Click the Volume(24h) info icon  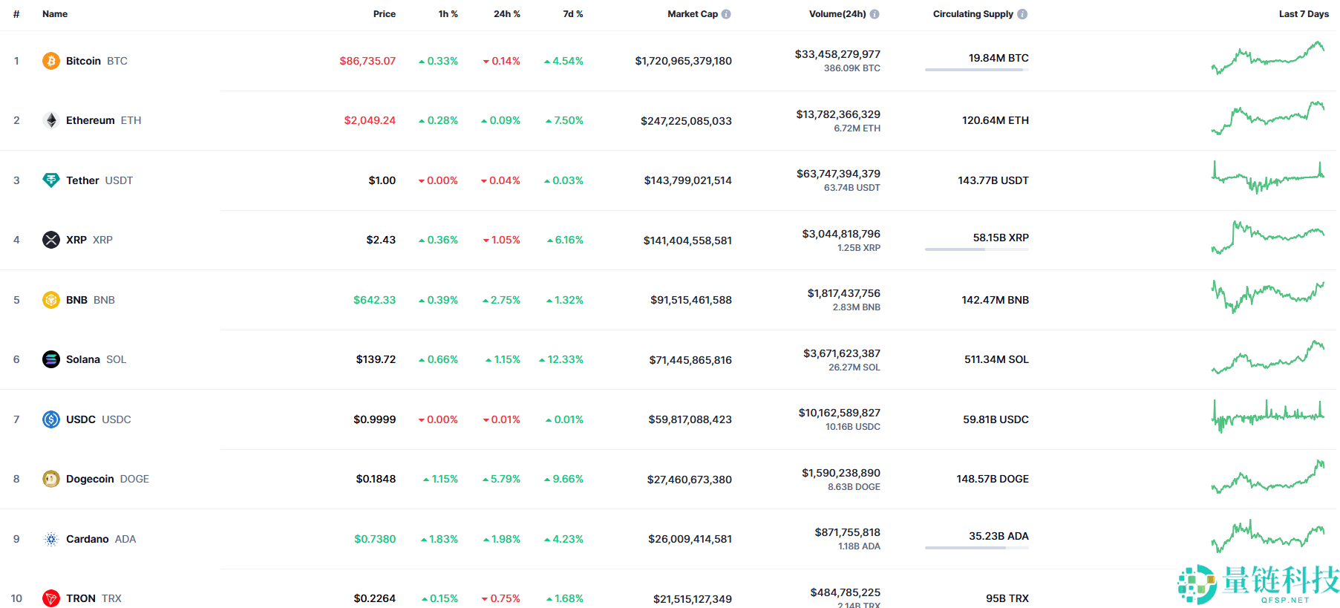point(875,14)
